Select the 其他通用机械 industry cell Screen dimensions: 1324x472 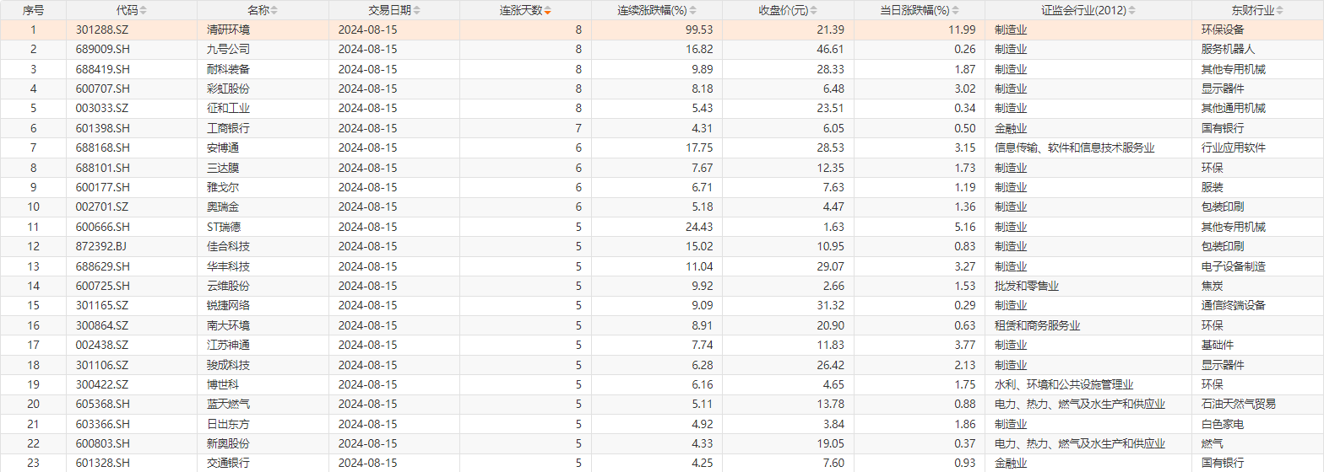(x=1233, y=108)
